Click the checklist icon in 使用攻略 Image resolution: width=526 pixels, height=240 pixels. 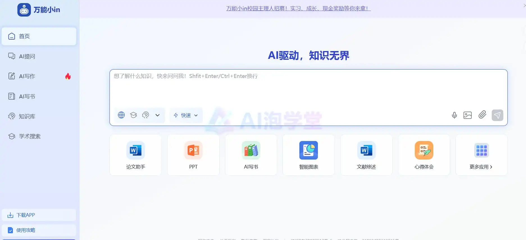point(10,230)
